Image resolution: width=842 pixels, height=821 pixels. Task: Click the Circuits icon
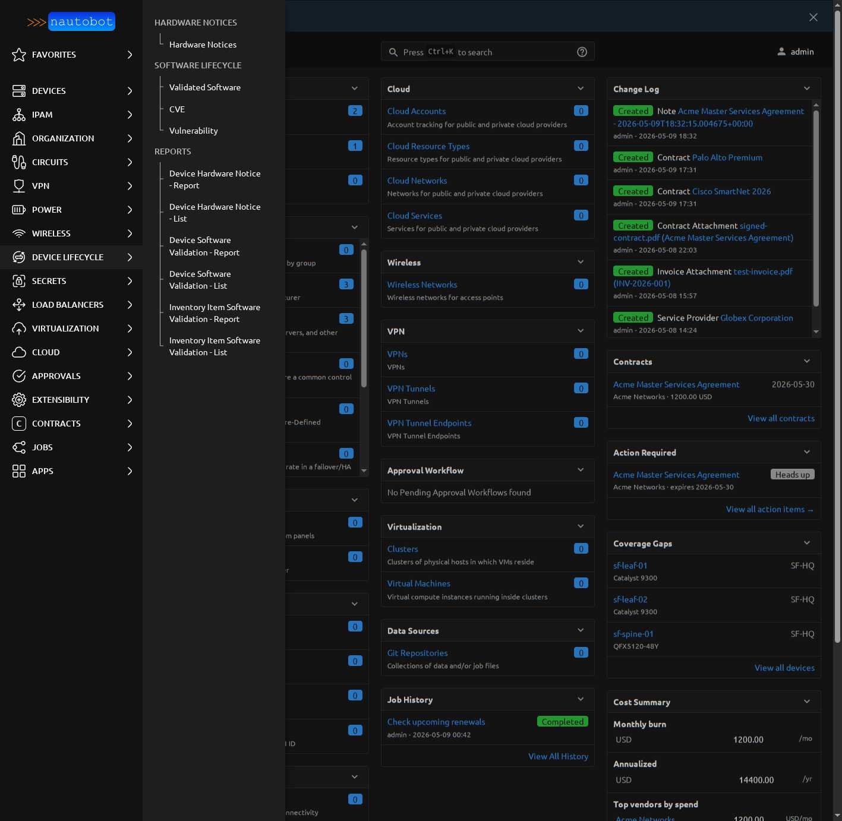click(x=19, y=162)
